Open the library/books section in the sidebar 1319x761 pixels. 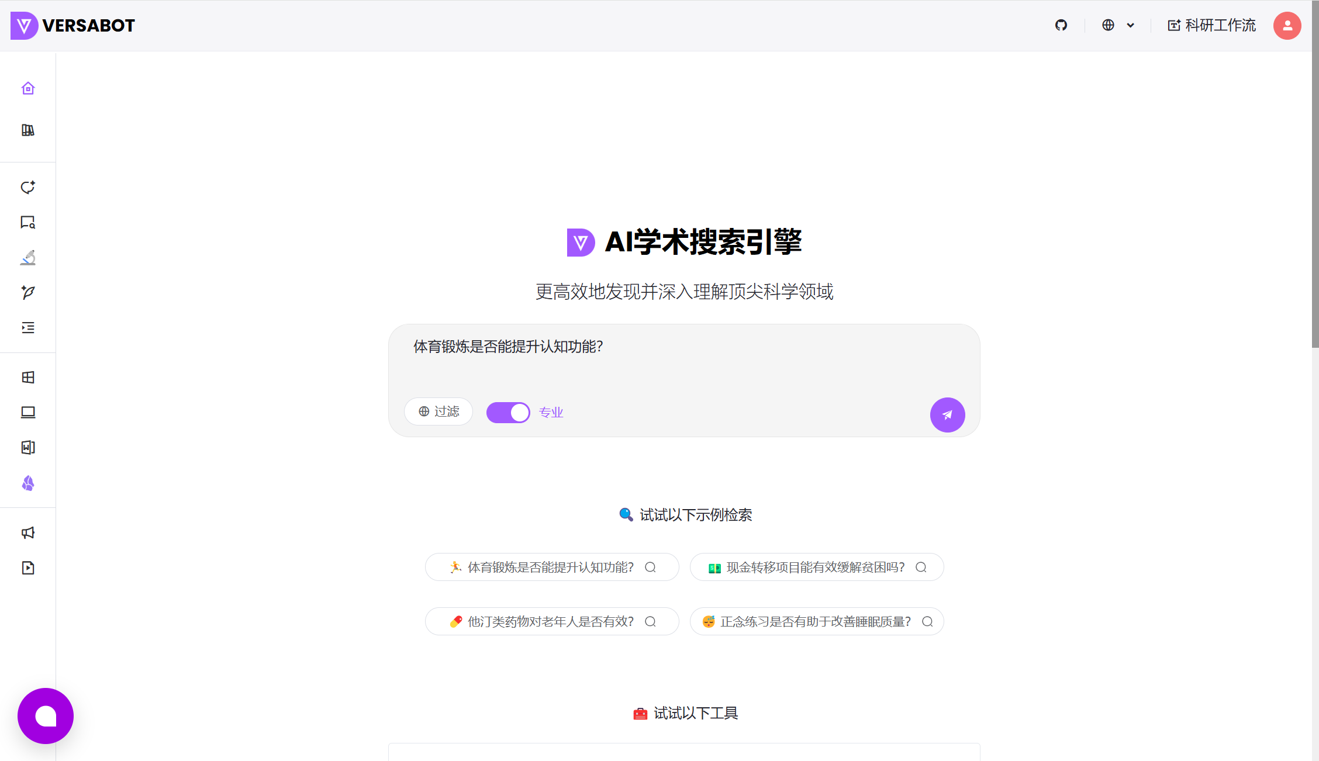coord(27,130)
